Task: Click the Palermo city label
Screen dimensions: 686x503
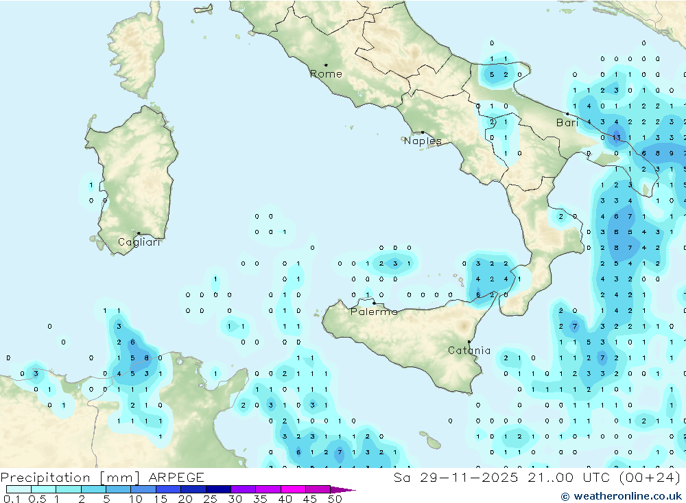Action: click(374, 312)
